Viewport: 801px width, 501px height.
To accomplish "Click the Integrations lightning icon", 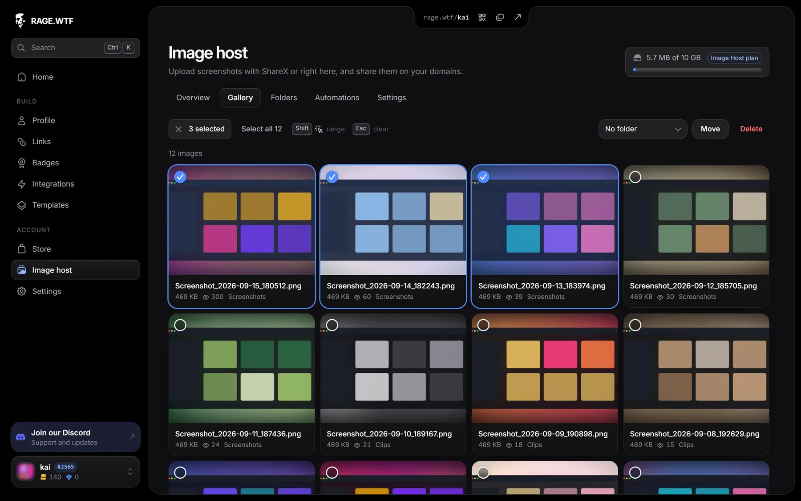I will pyautogui.click(x=21, y=184).
